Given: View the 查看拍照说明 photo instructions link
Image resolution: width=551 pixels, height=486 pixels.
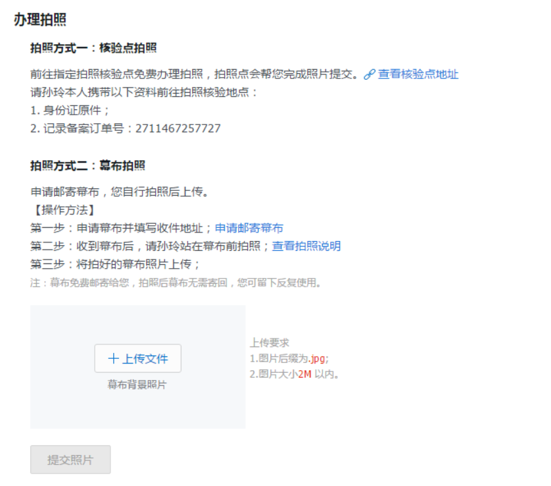Looking at the screenshot, I should pos(306,246).
